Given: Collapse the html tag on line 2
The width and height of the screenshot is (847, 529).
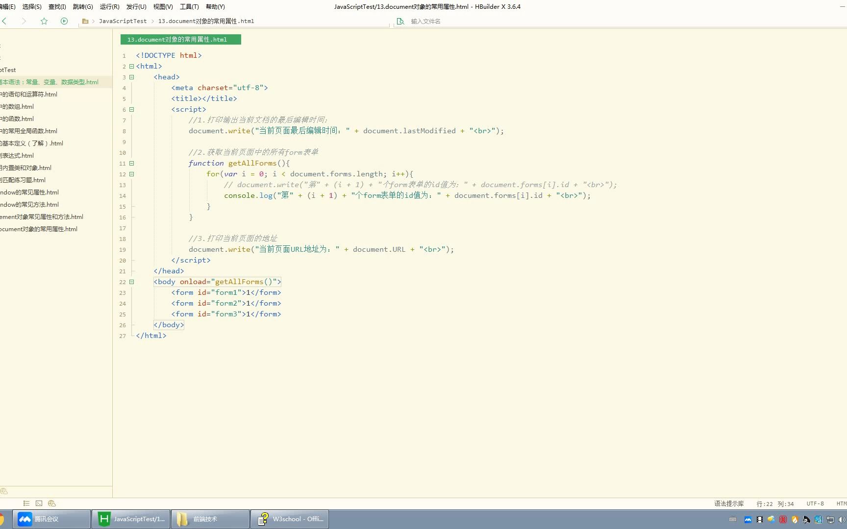Looking at the screenshot, I should (131, 66).
